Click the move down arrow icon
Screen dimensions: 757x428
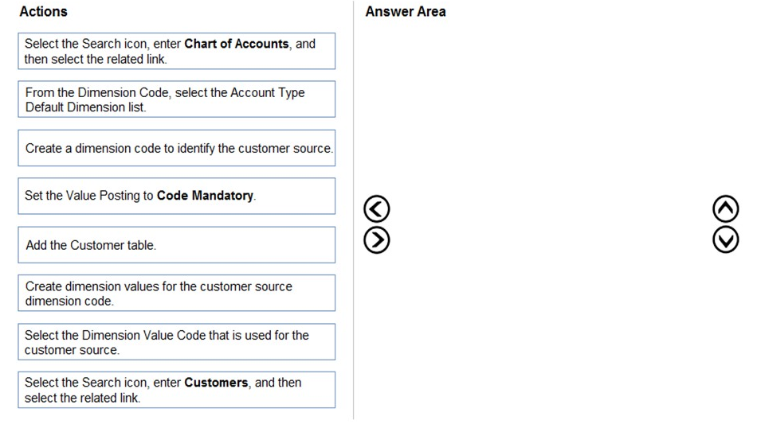pos(725,239)
